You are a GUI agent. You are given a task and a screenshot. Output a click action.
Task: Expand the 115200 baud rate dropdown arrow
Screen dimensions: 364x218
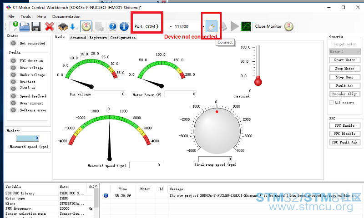pyautogui.click(x=203, y=27)
